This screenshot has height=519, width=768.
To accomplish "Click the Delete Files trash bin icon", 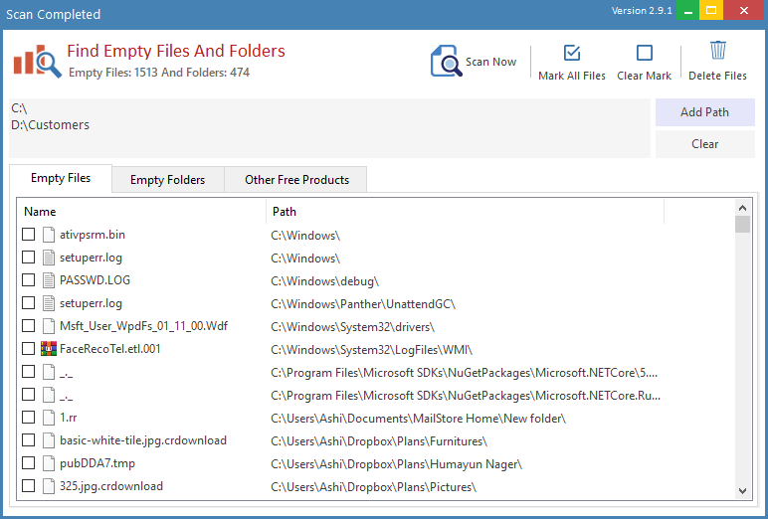I will 718,52.
